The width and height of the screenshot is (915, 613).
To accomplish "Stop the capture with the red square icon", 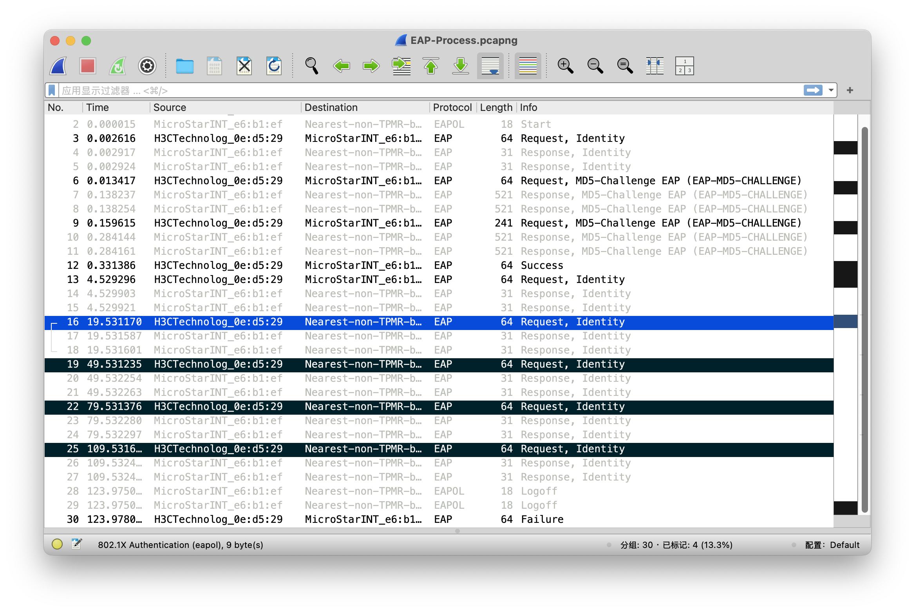I will 88,66.
